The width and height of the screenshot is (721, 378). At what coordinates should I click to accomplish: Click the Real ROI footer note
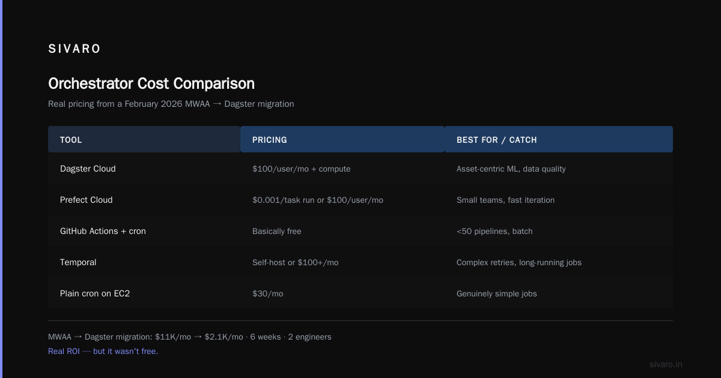click(x=103, y=351)
